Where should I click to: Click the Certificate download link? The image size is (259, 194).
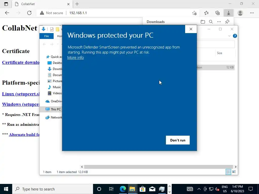click(x=21, y=62)
